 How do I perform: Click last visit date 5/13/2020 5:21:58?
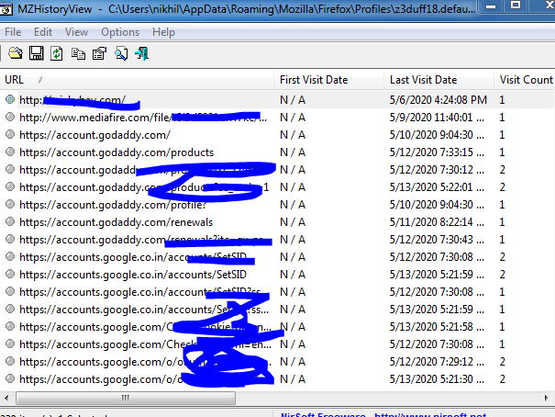[437, 327]
